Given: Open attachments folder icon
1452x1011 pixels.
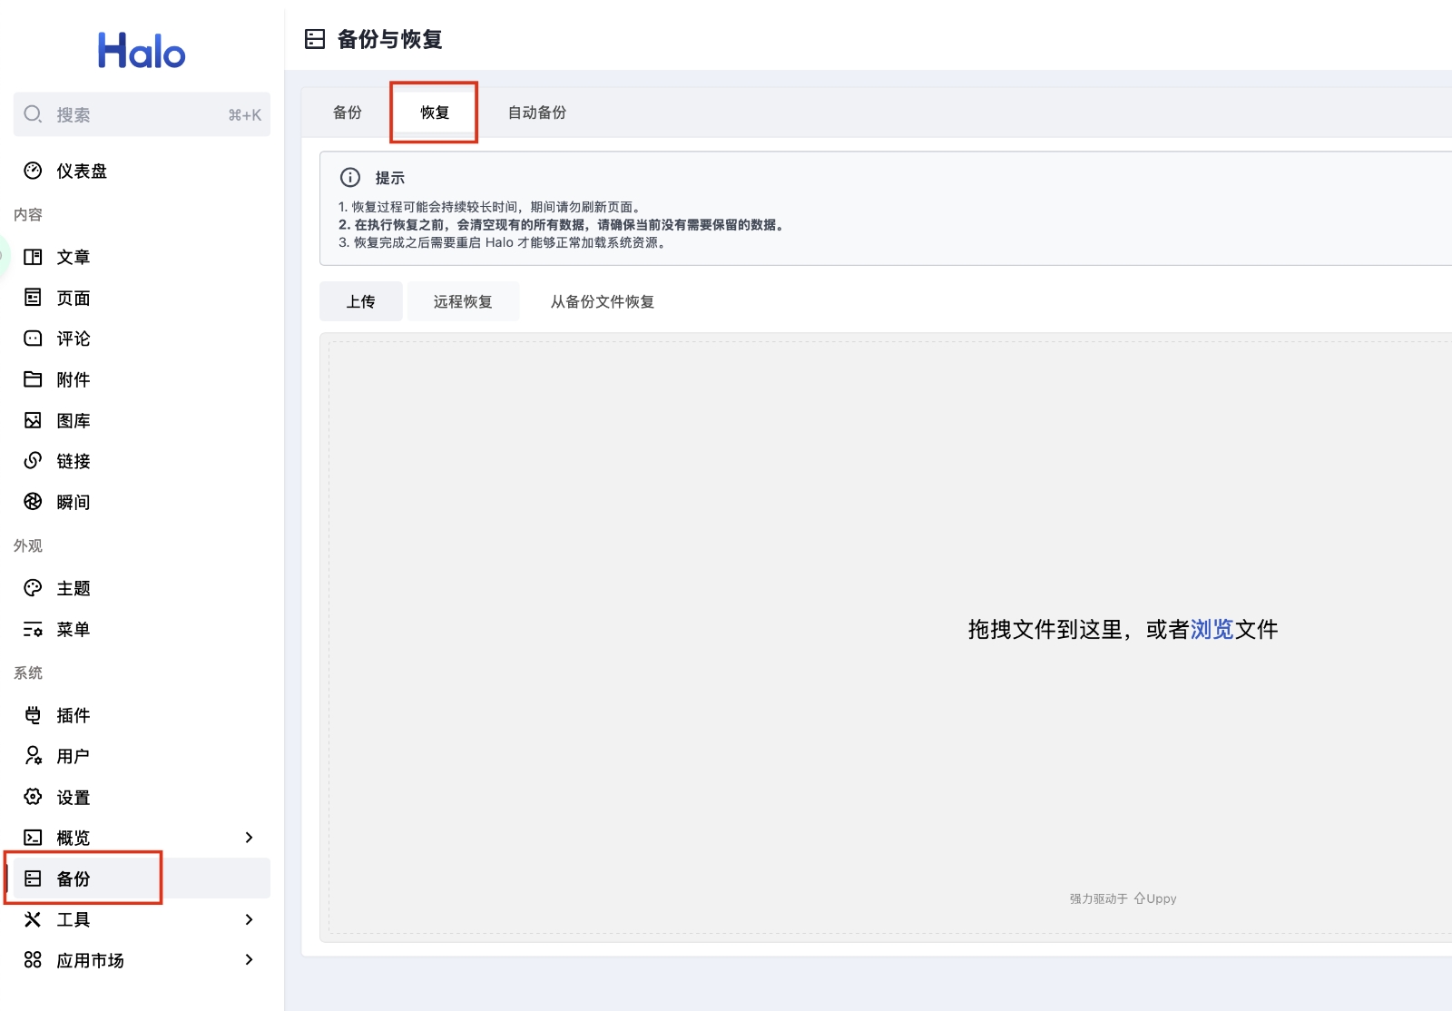Looking at the screenshot, I should 33,379.
